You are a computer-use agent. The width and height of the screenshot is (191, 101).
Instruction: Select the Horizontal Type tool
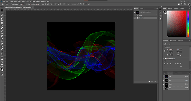(2, 52)
